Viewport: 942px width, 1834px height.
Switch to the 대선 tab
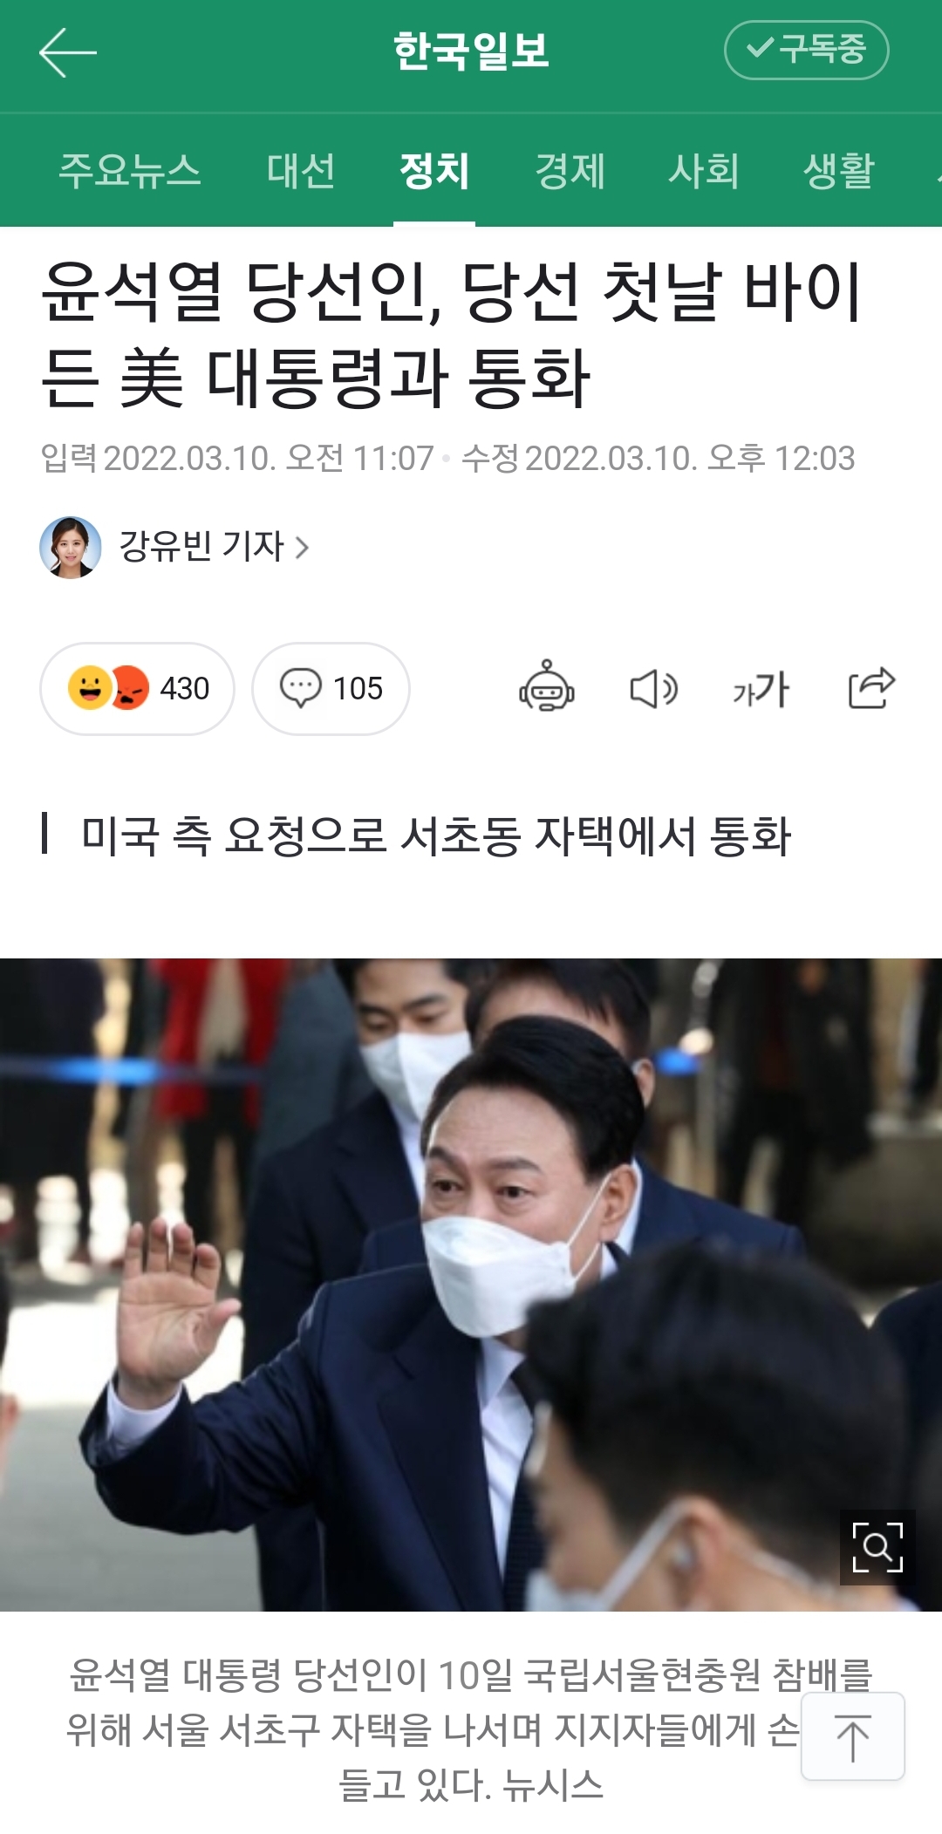pos(301,171)
